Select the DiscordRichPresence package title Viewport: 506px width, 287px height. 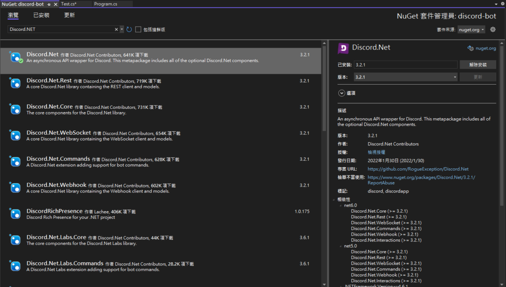point(54,211)
